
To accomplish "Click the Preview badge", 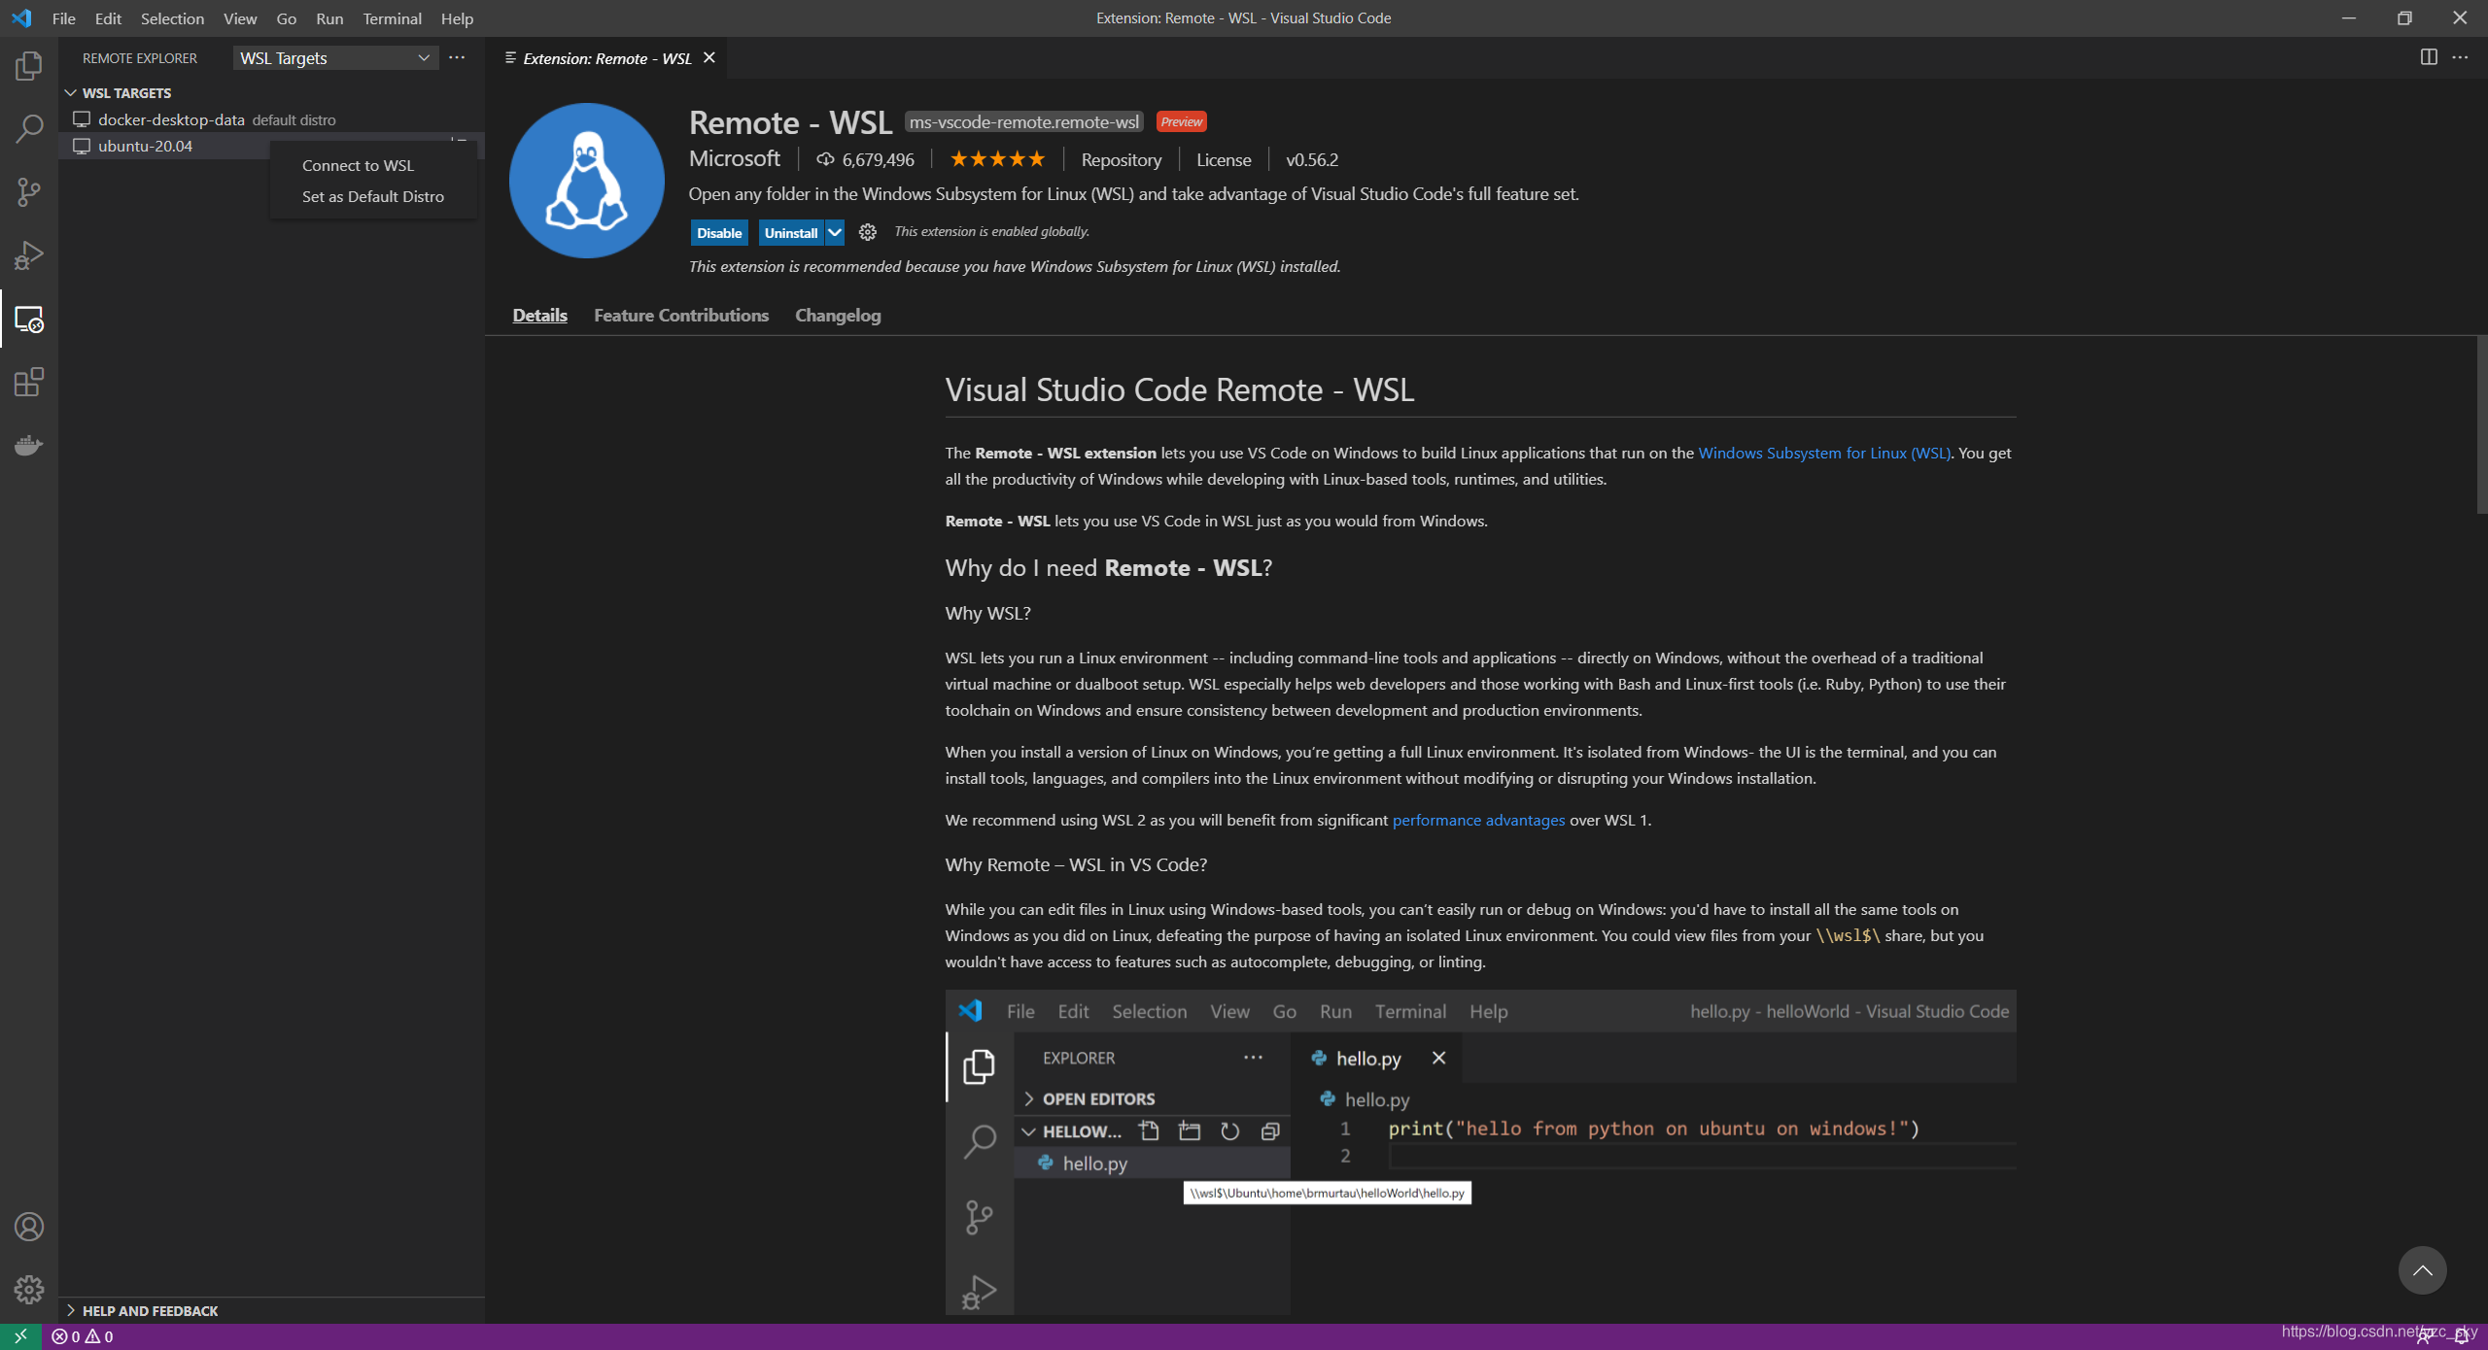I will pos(1181,122).
